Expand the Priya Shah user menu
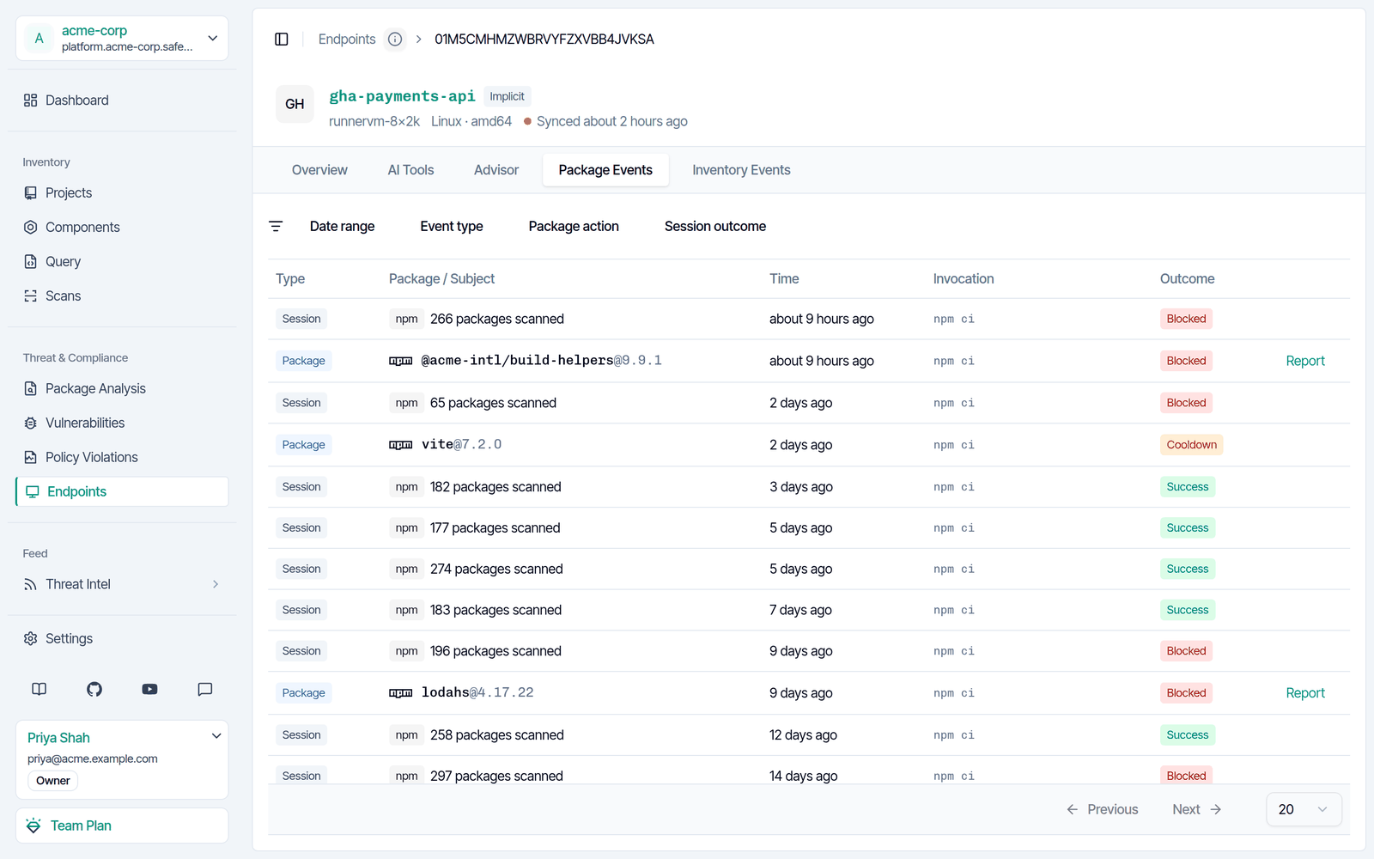The width and height of the screenshot is (1374, 859). 216,736
